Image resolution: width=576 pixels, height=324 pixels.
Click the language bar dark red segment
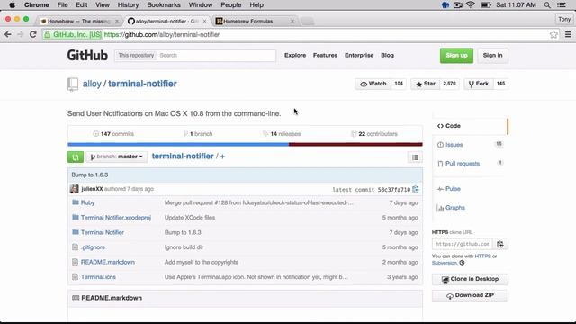point(355,144)
